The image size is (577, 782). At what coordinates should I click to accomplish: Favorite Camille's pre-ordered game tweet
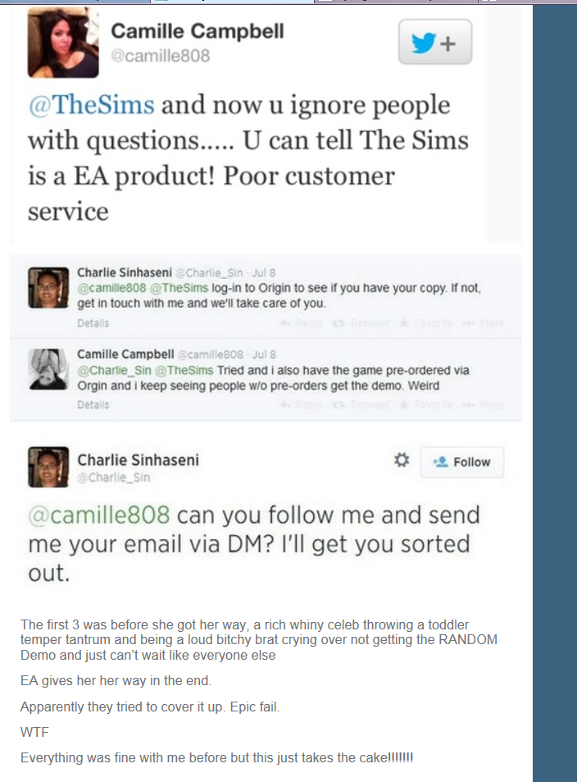[426, 405]
